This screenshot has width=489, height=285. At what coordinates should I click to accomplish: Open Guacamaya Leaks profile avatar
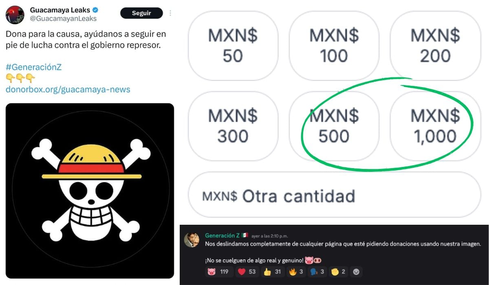[14, 15]
